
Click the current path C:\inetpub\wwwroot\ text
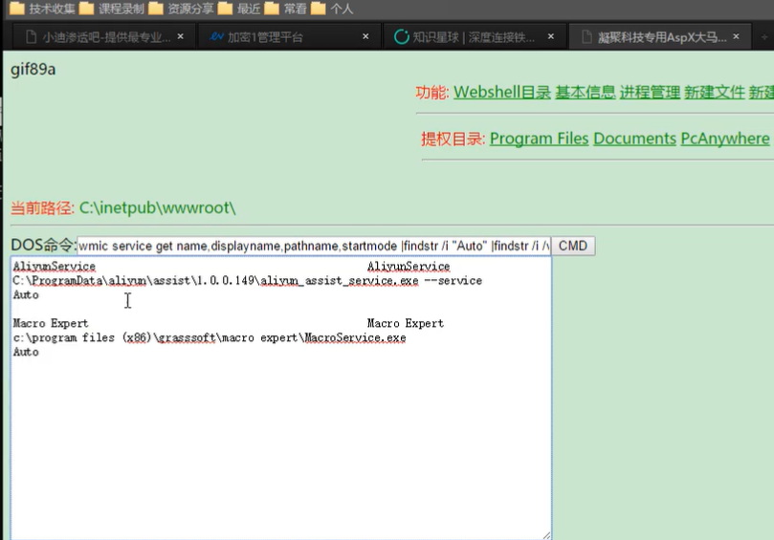pos(158,207)
